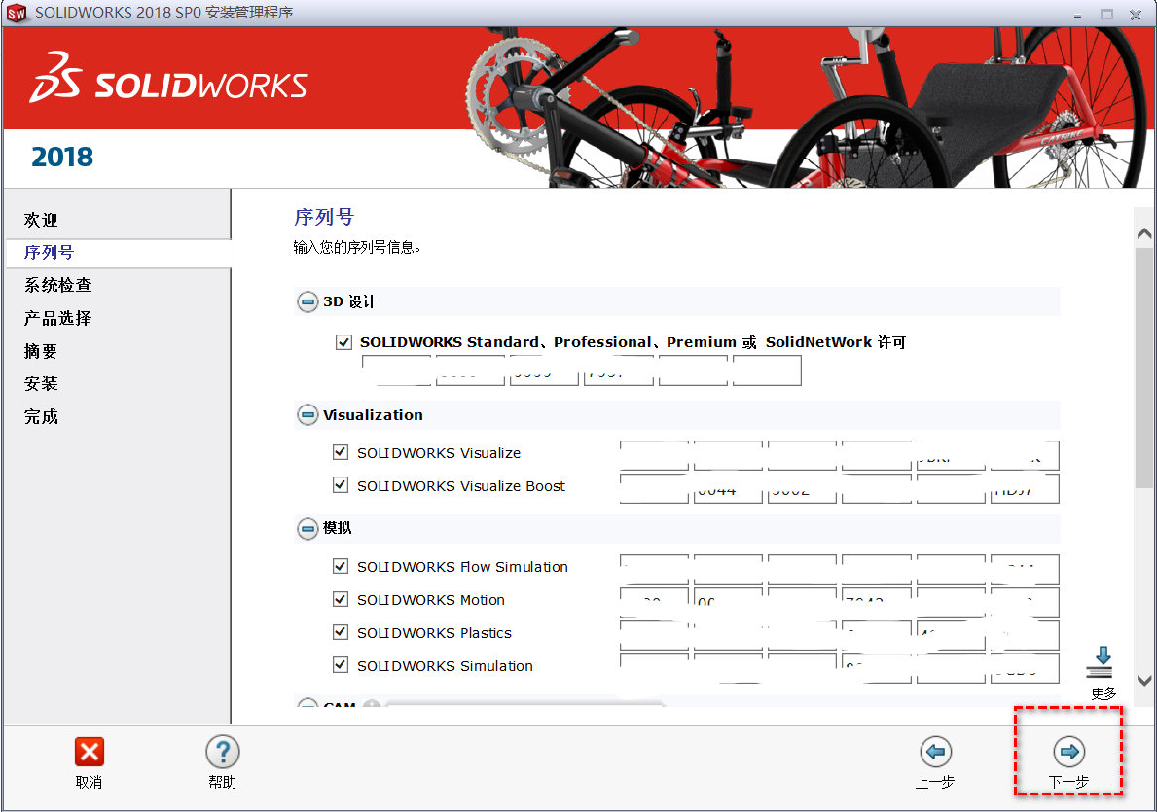Screen dimensions: 1157x812
Task: Click the SW app icon in title bar
Action: (17, 13)
